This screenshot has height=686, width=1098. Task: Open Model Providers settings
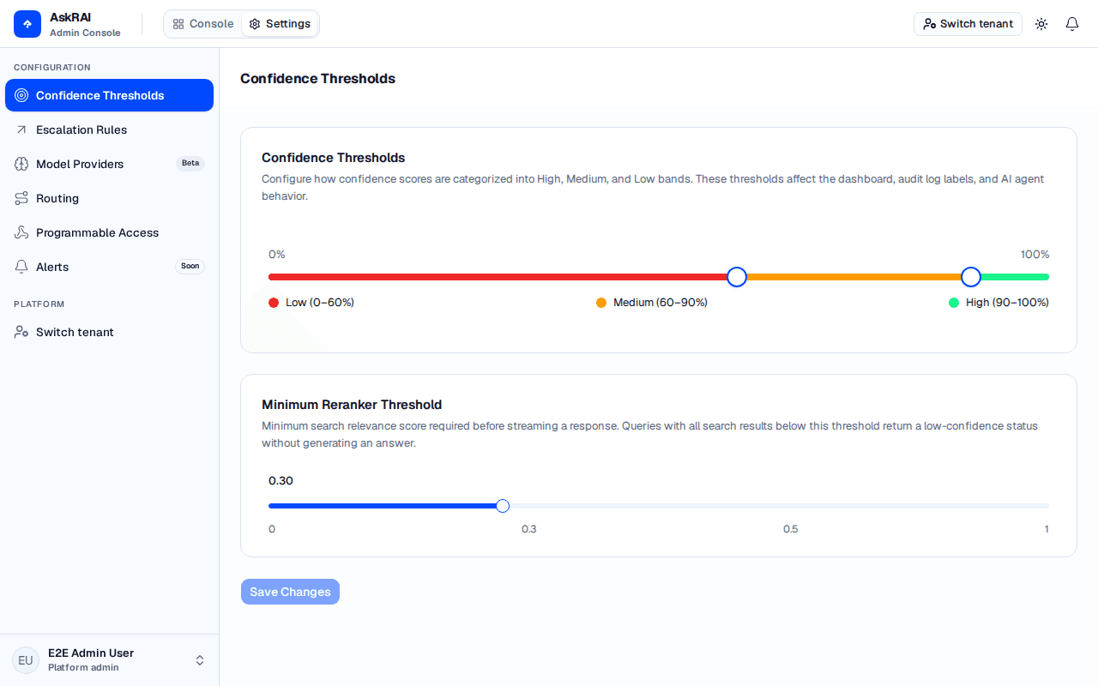coord(109,164)
